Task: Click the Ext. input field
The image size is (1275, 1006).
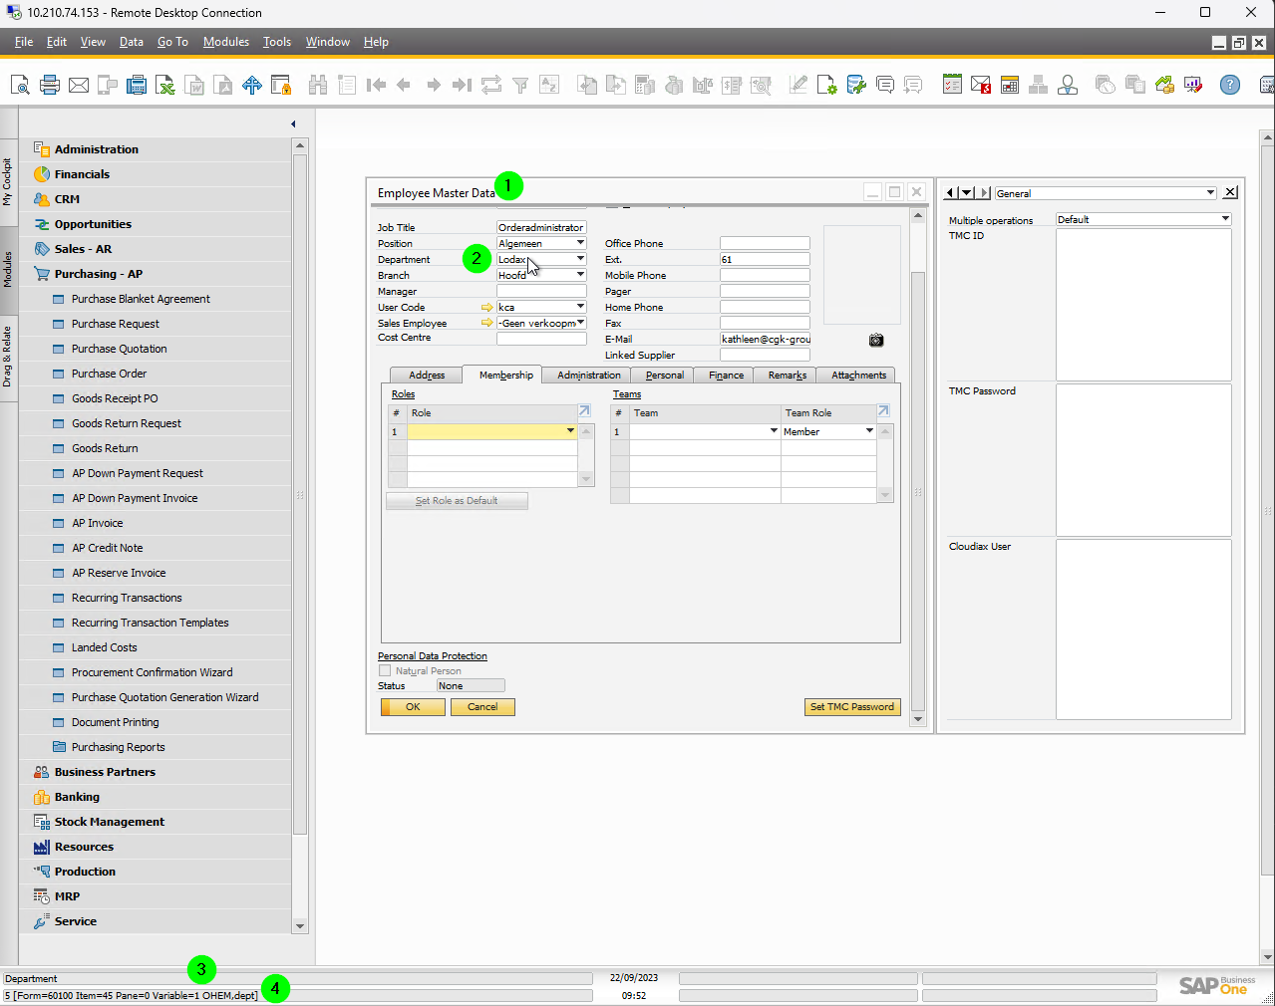Action: [765, 259]
